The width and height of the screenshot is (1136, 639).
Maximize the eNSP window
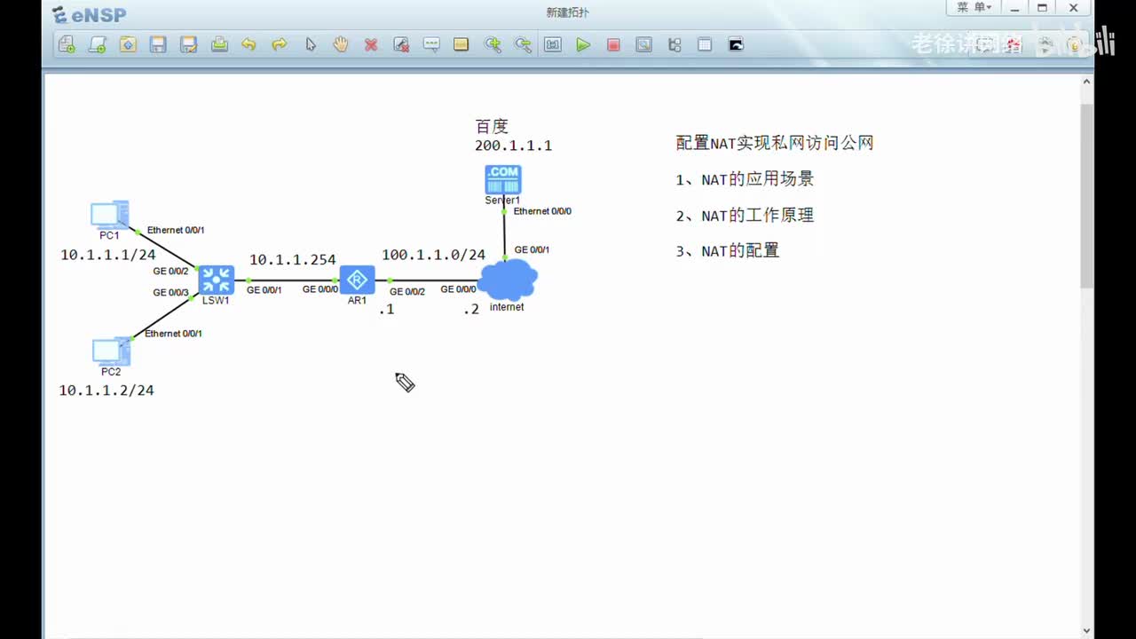pyautogui.click(x=1043, y=8)
